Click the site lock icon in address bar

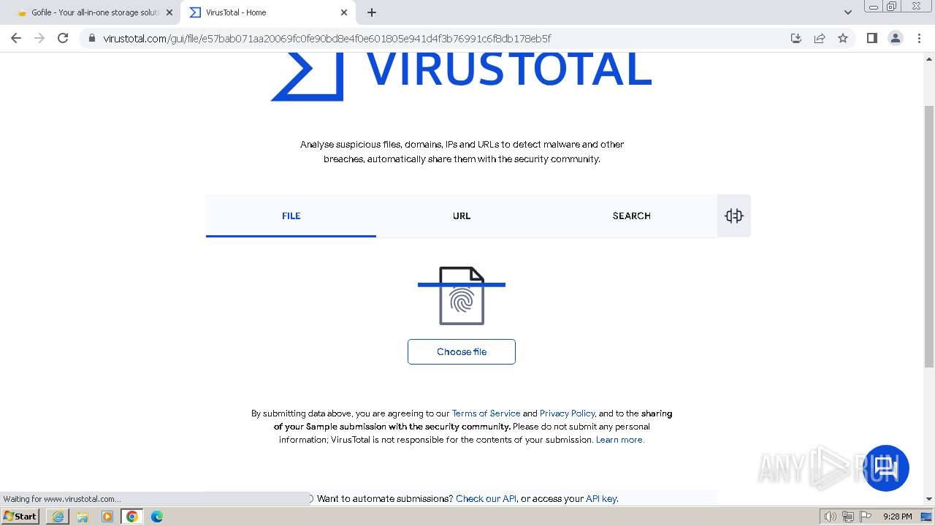[x=91, y=39]
